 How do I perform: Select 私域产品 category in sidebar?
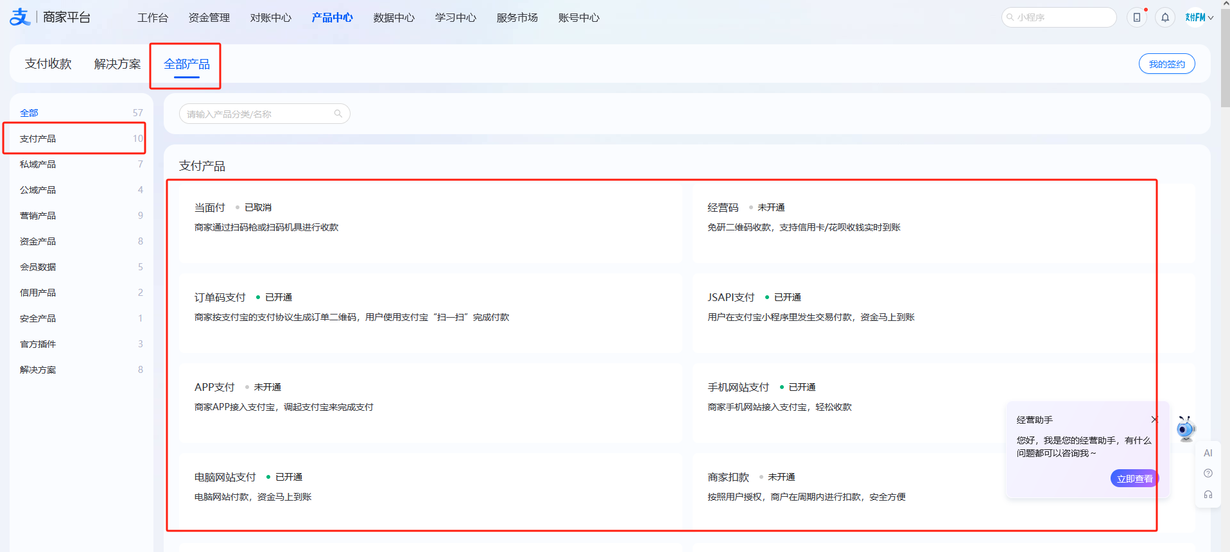(x=82, y=164)
